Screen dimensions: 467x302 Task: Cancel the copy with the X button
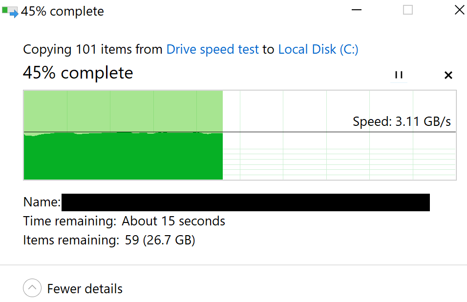pos(448,75)
